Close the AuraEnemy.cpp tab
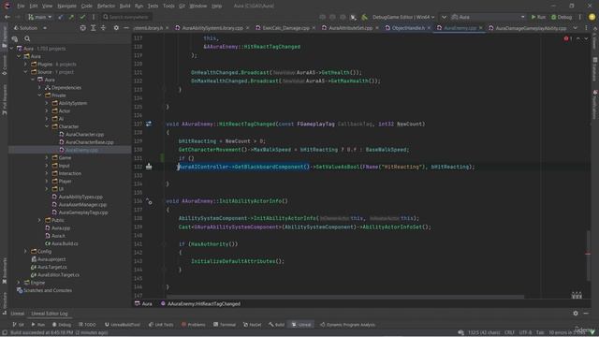Screen dimensions: 599x337 pos(480,28)
